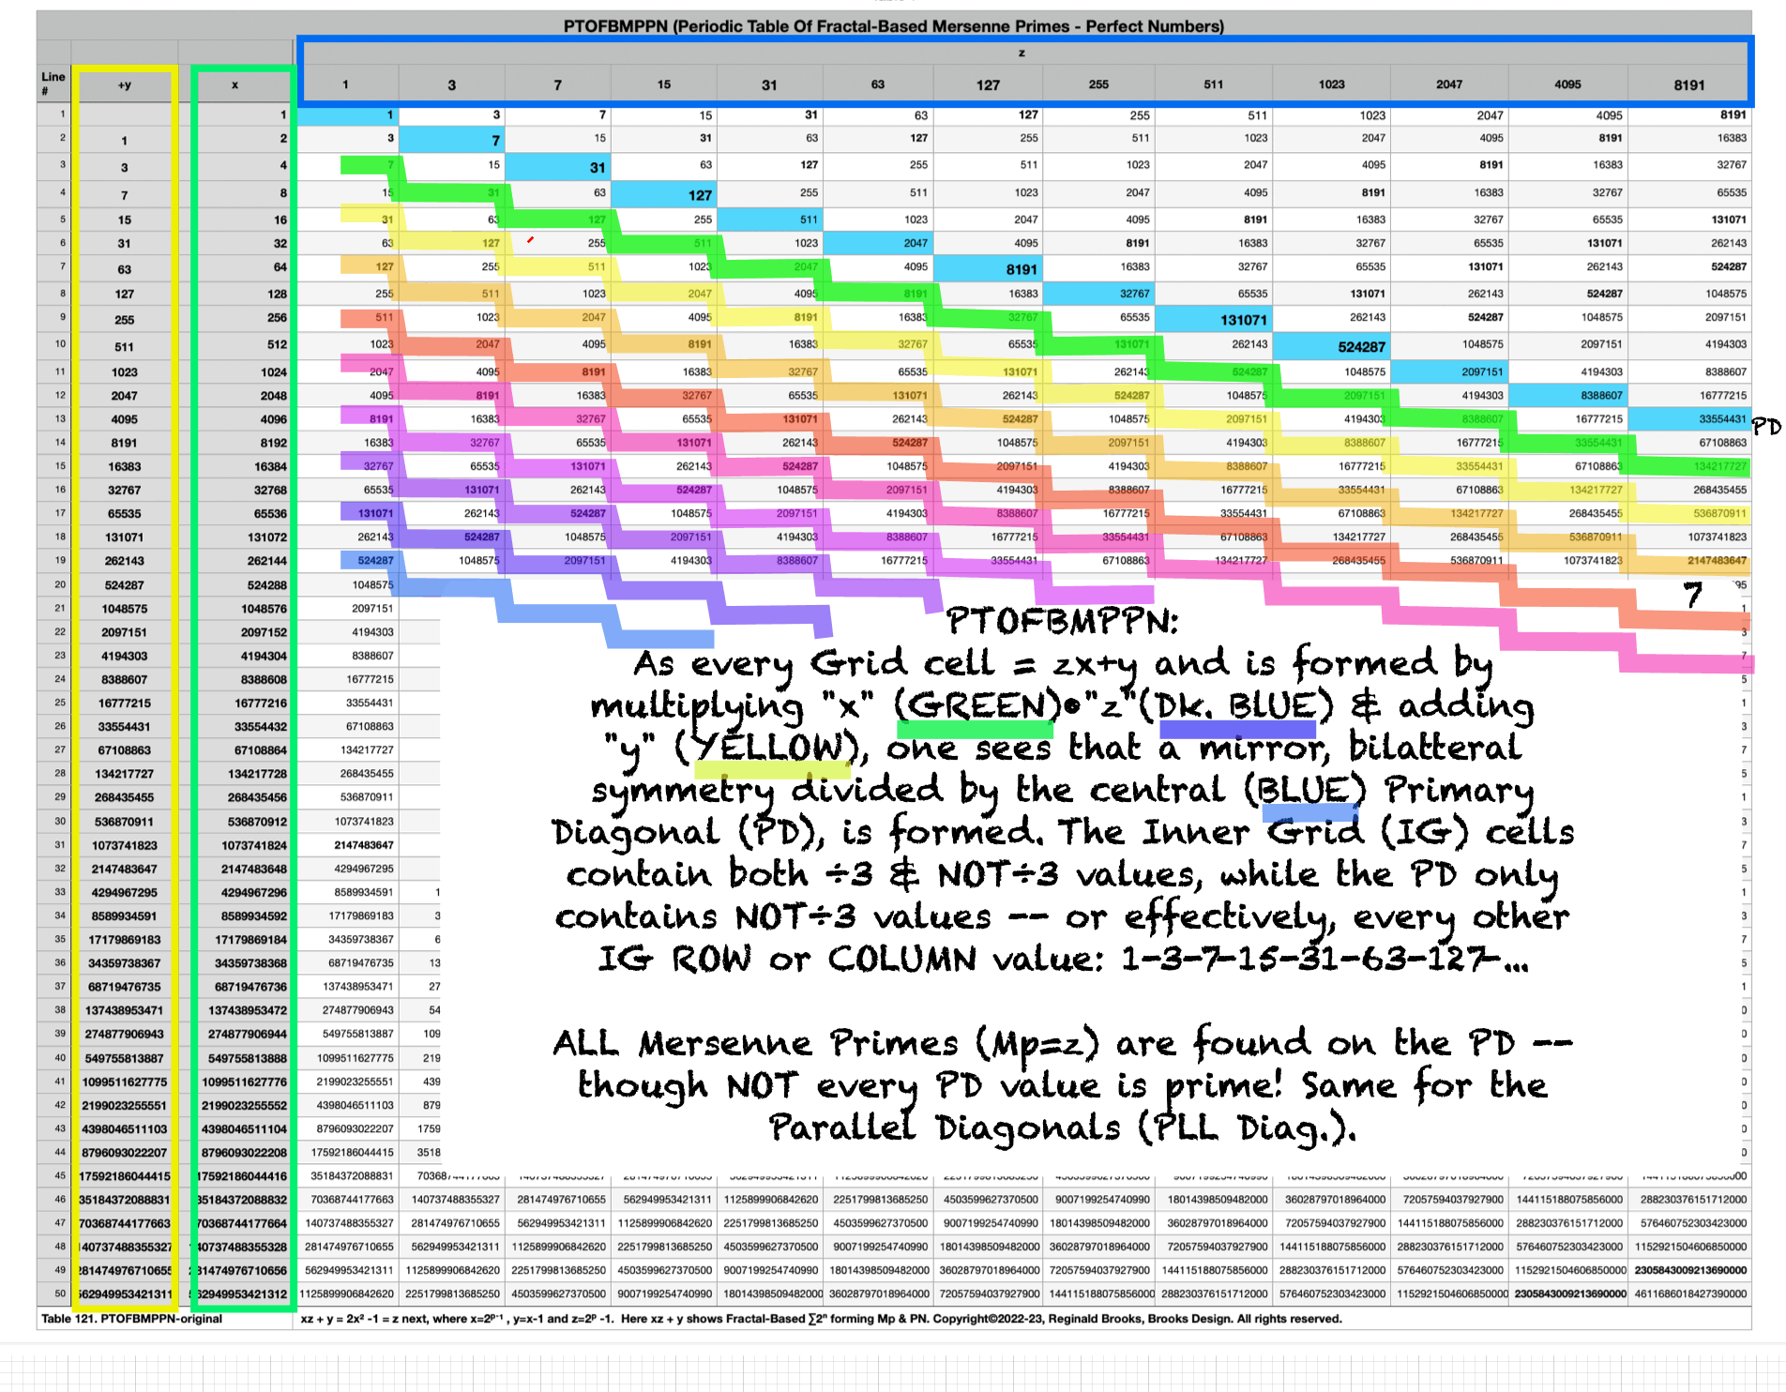The height and width of the screenshot is (1392, 1786).
Task: Click +y column cell '8191' on line 14
Action: [x=125, y=443]
